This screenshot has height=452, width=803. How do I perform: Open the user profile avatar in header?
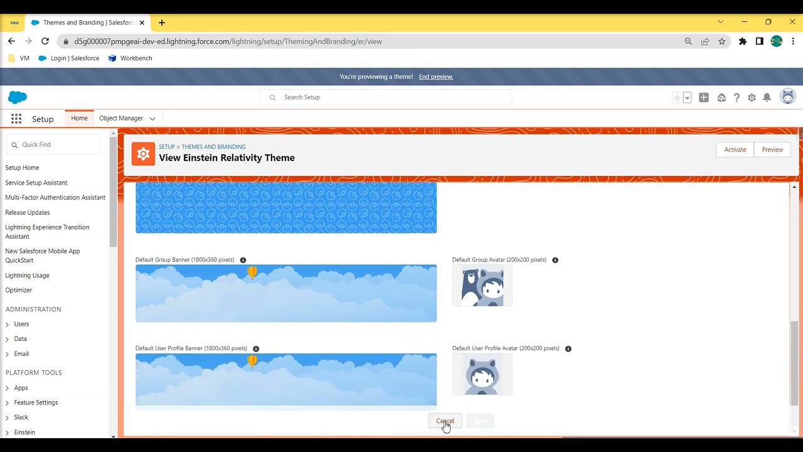pyautogui.click(x=787, y=97)
